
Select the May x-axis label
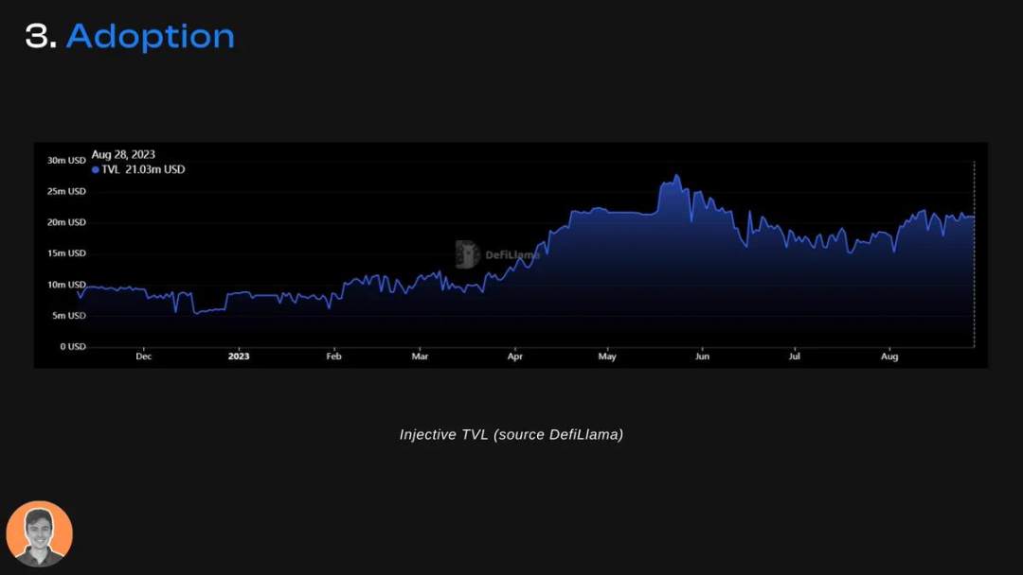[607, 357]
